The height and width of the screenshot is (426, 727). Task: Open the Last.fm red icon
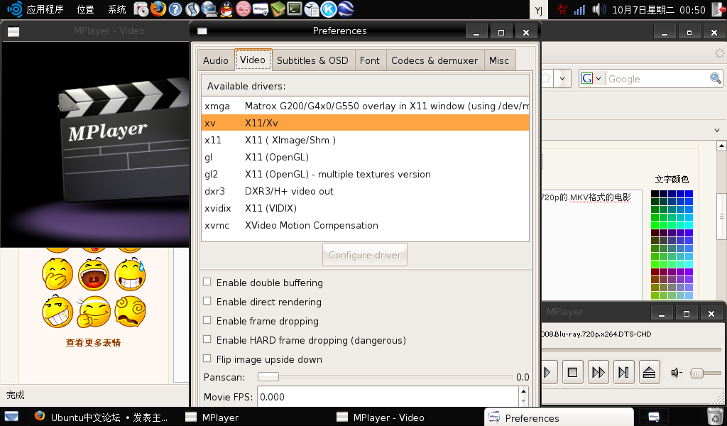(244, 9)
